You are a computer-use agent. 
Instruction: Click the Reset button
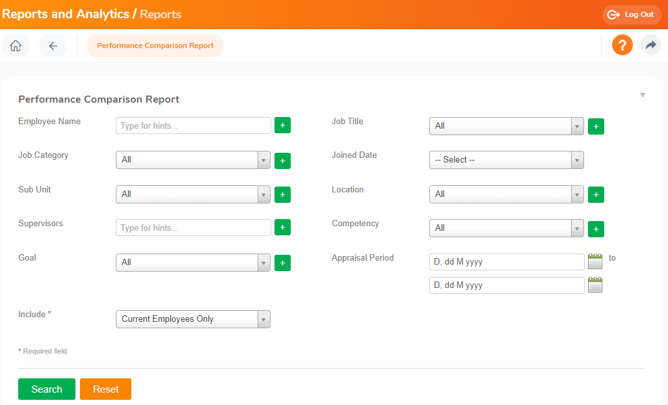(x=105, y=389)
